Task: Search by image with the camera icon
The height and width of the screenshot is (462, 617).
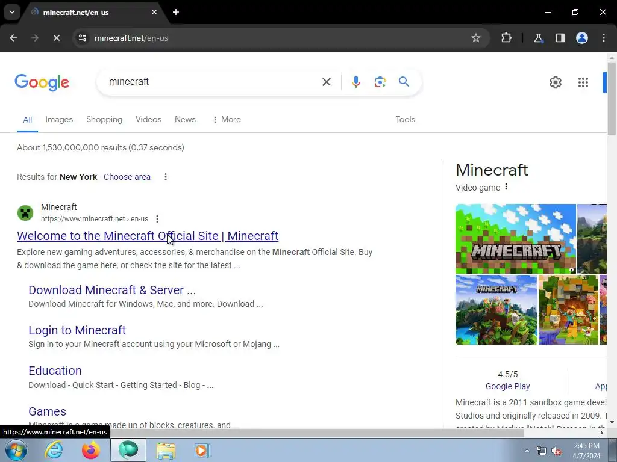Action: 380,82
